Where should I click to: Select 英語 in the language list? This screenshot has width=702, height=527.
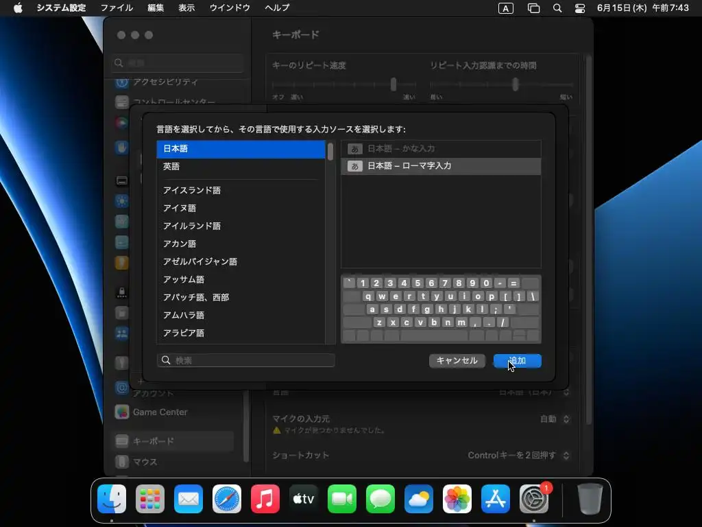pyautogui.click(x=241, y=167)
